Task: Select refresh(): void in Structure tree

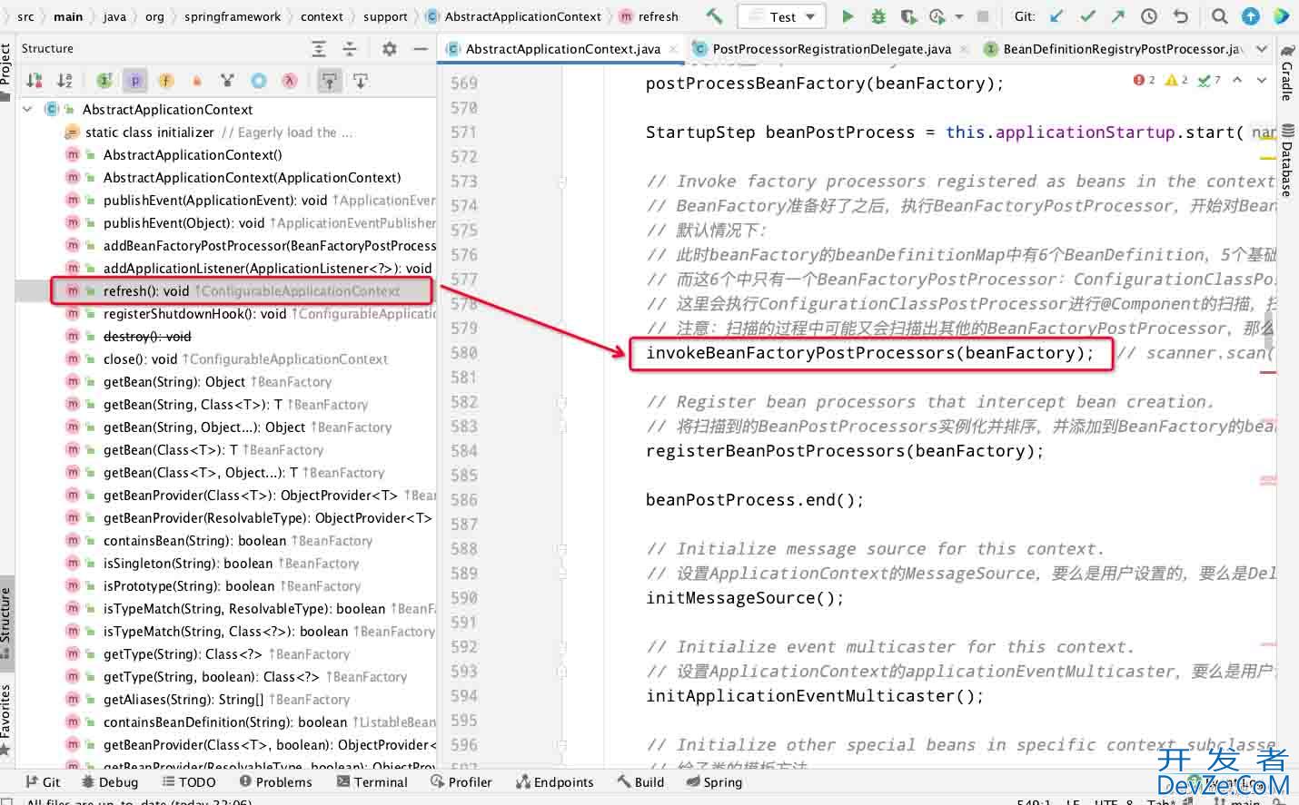Action: pyautogui.click(x=225, y=291)
